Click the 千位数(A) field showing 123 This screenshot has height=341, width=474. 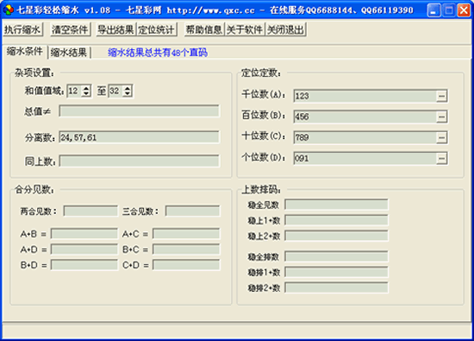pyautogui.click(x=365, y=97)
